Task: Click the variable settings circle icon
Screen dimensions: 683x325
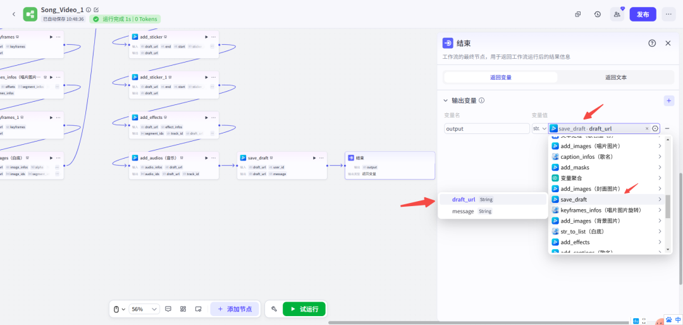Action: 655,128
